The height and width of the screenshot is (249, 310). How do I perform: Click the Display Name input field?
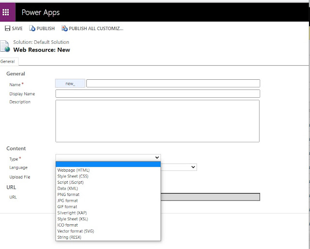[158, 93]
